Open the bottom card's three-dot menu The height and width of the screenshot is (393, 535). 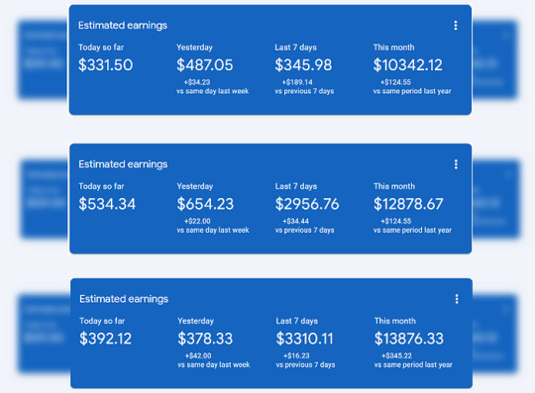457,299
